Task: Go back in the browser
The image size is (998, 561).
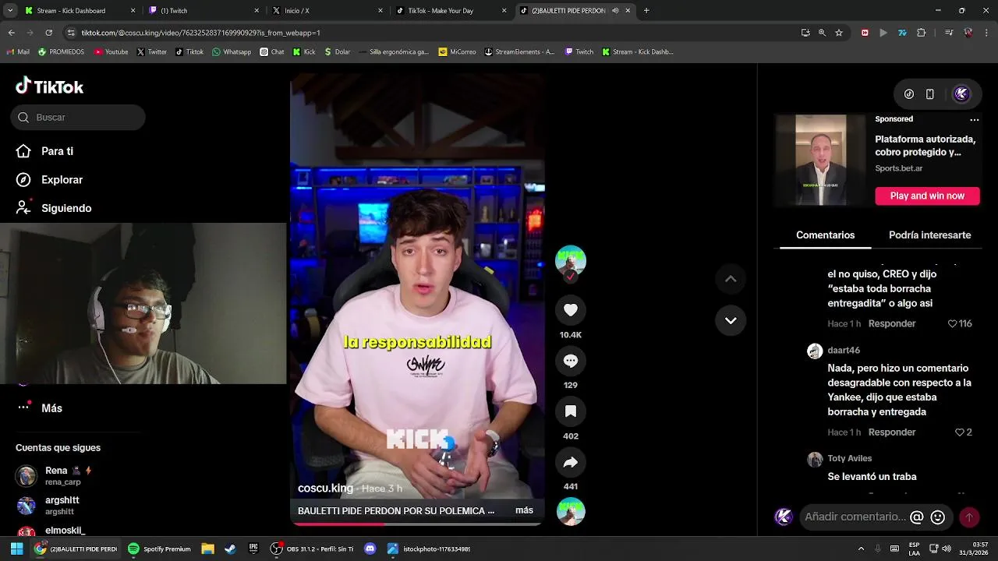Action: (11, 33)
